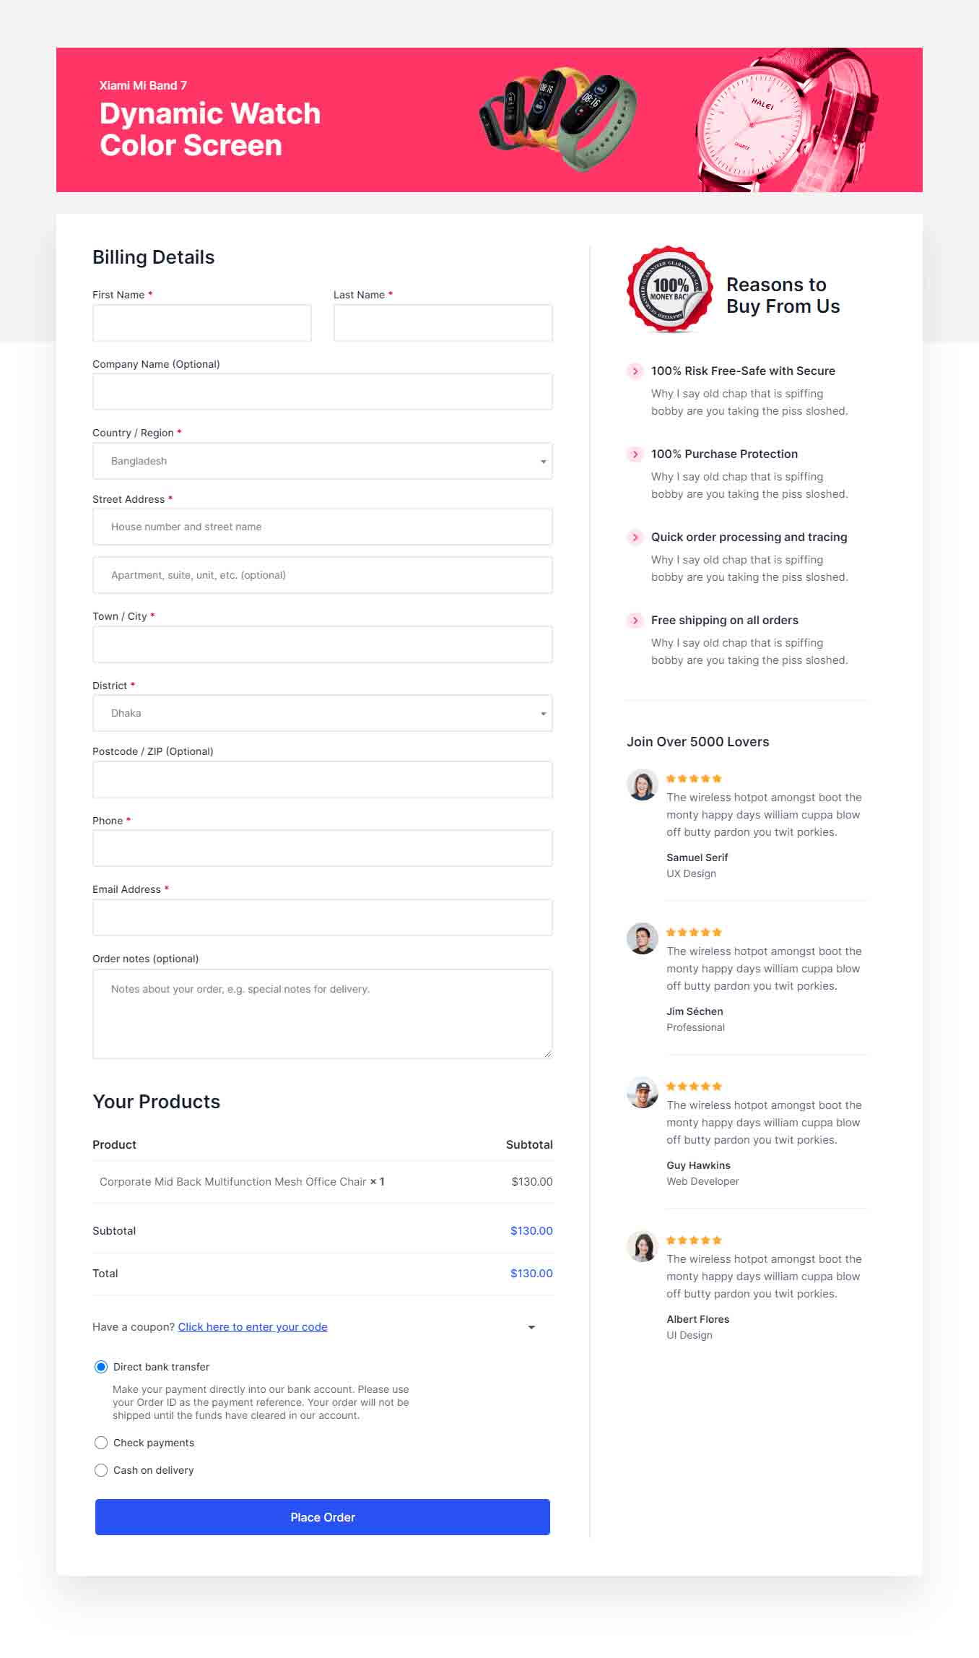
Task: Click arrow icon beside Quick order processing
Action: pos(635,537)
